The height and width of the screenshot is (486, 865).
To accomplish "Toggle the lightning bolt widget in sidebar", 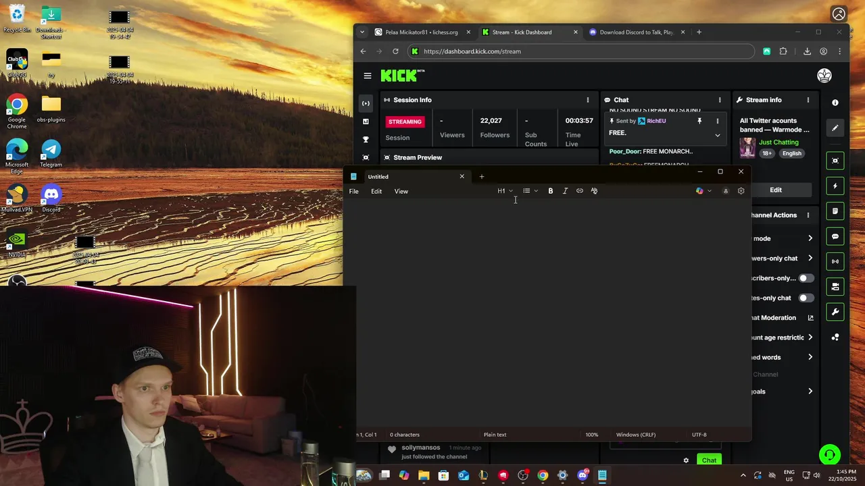I will (835, 186).
